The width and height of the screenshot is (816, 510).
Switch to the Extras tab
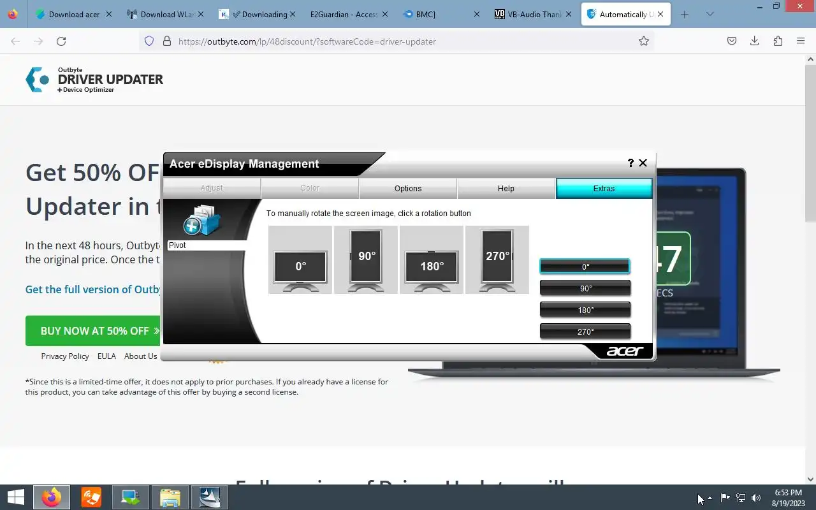click(604, 188)
